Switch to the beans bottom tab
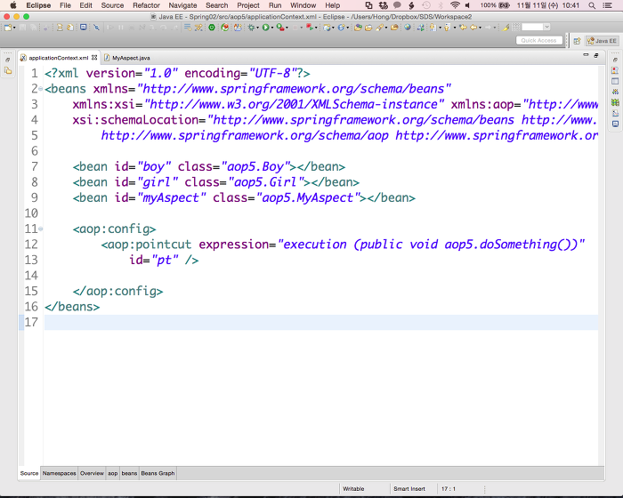 click(129, 473)
